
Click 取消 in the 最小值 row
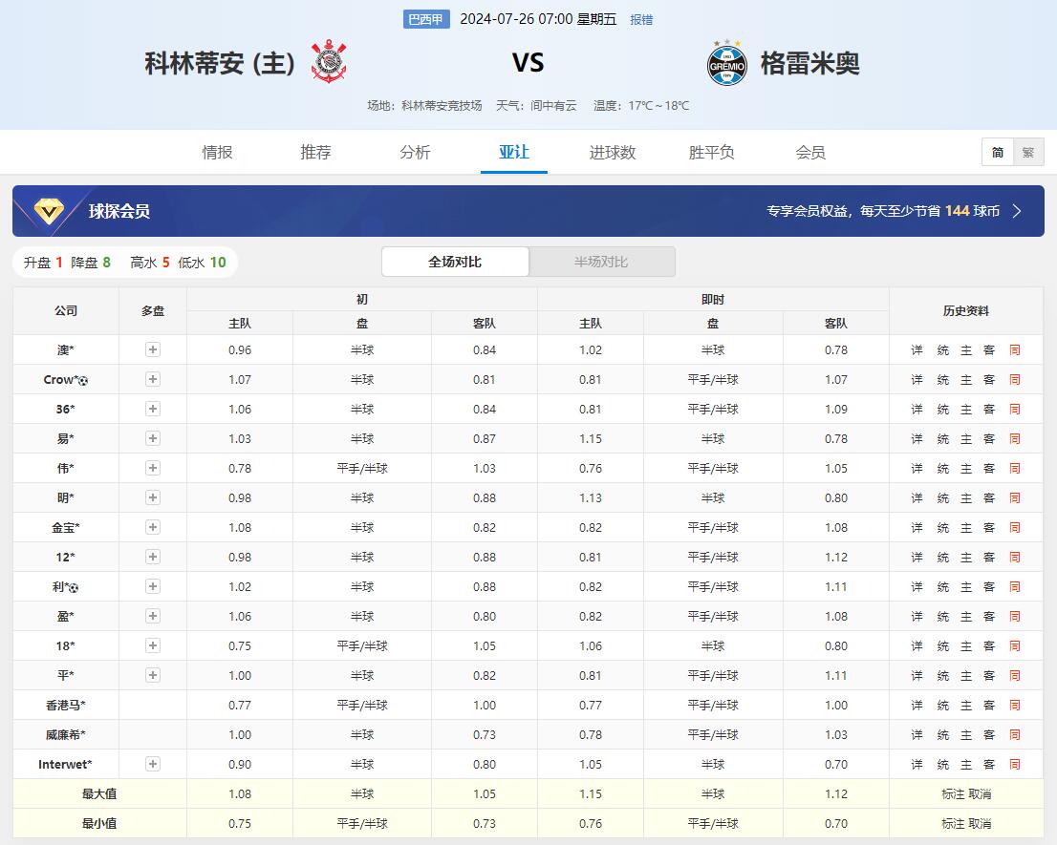[980, 824]
